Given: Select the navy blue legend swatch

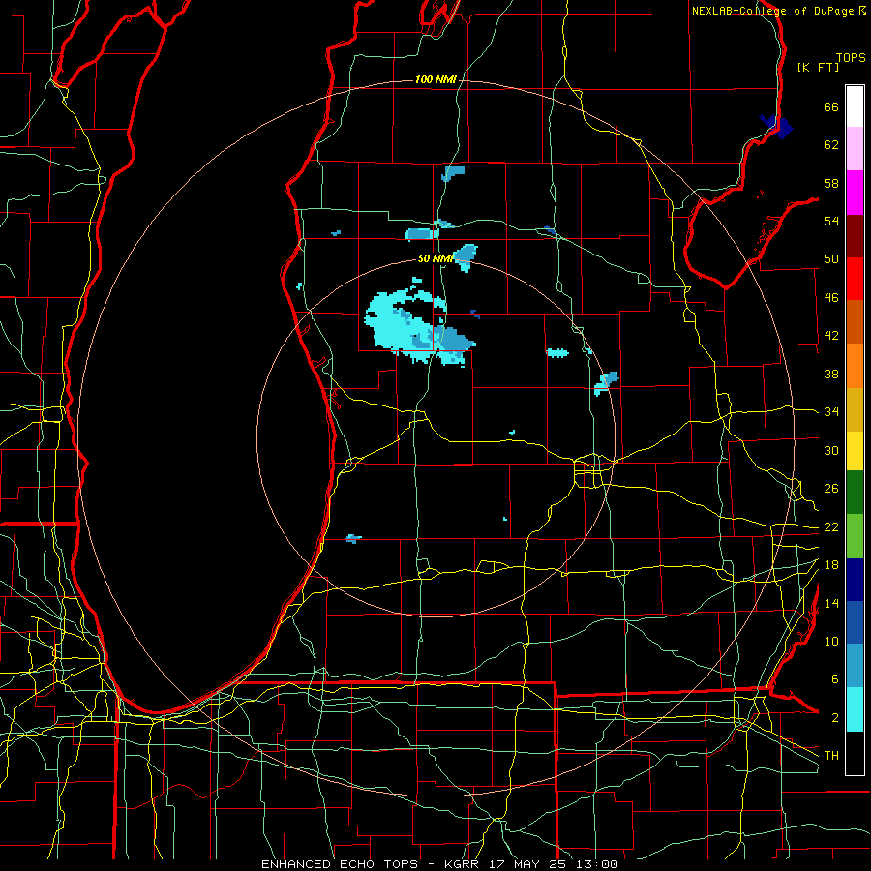Looking at the screenshot, I should click(855, 580).
